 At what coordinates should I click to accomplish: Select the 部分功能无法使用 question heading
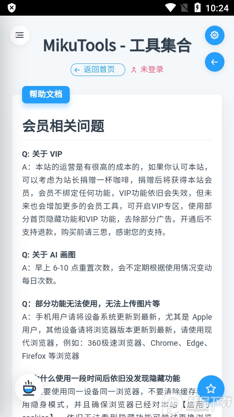point(91,304)
